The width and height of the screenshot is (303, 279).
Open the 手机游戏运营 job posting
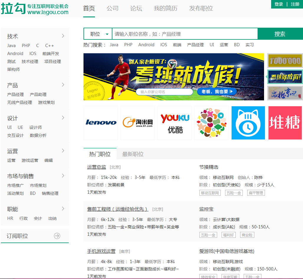coord(101,251)
